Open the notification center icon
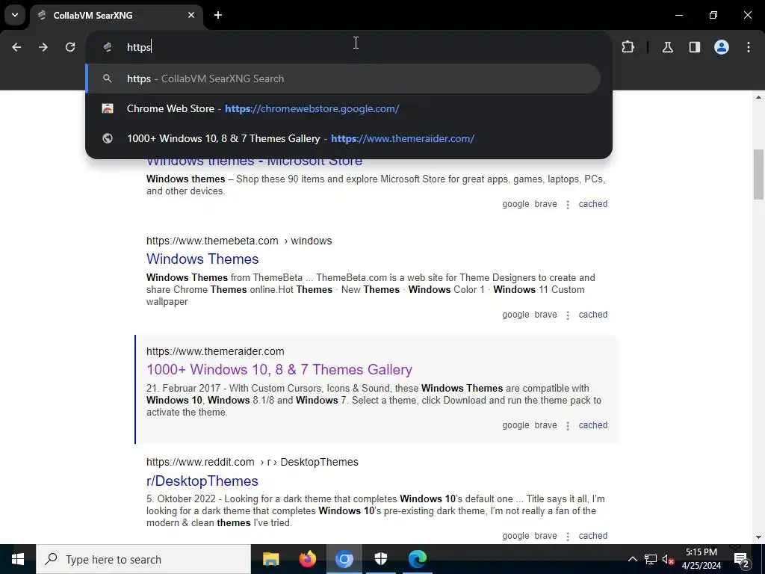 742,559
